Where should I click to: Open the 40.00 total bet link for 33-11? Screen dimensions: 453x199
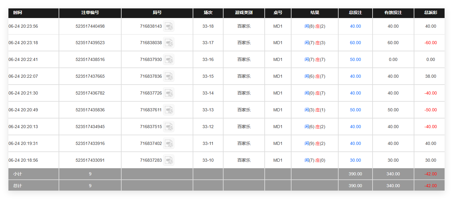click(x=355, y=143)
